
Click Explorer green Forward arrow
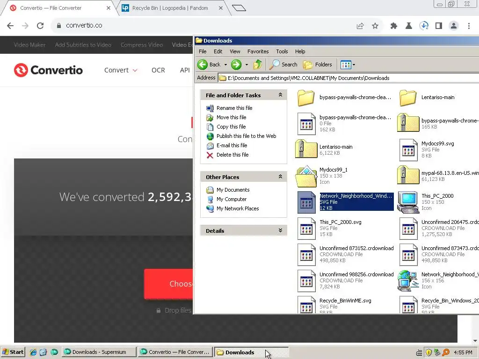[236, 65]
